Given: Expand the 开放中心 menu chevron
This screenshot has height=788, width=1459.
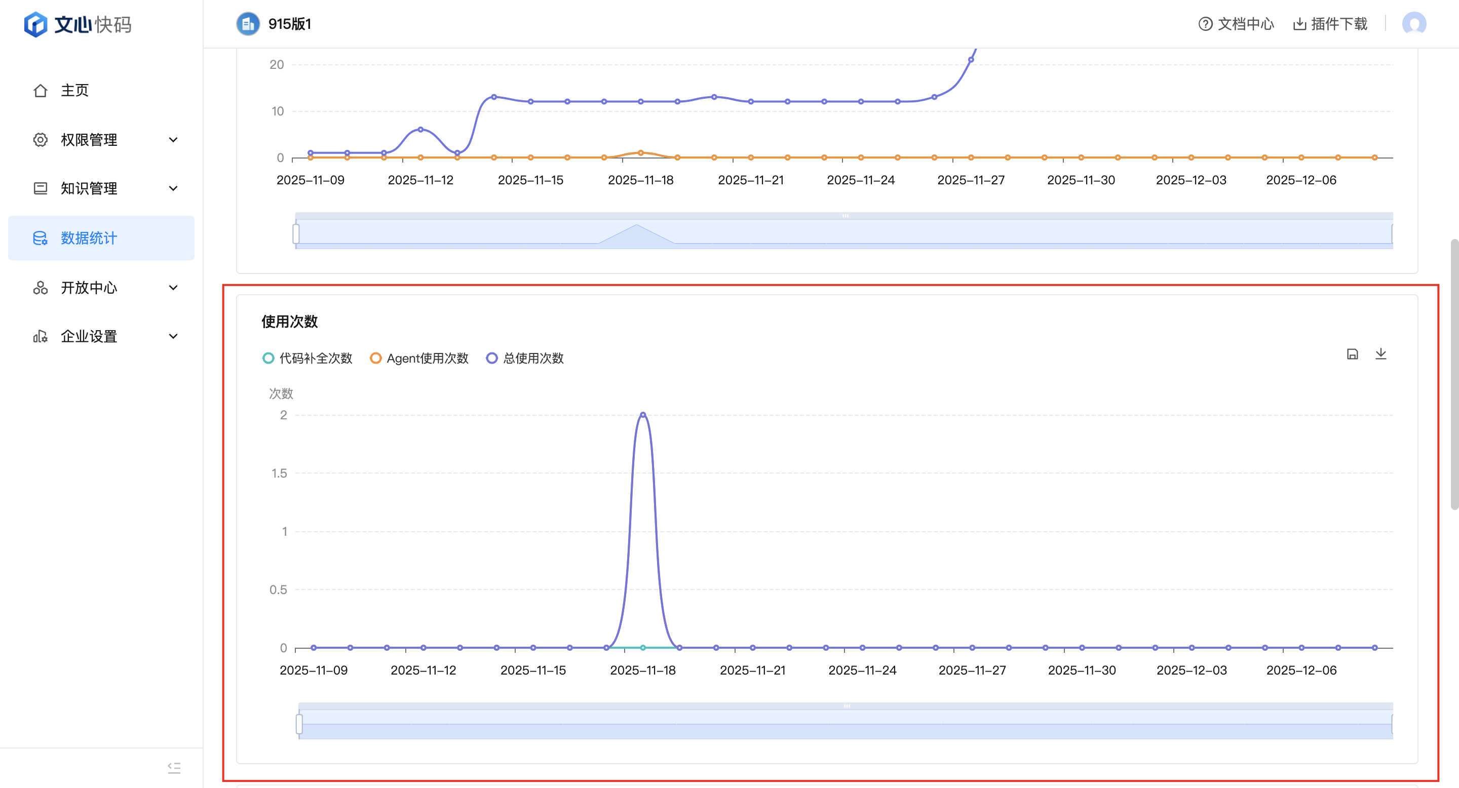Looking at the screenshot, I should pos(173,288).
